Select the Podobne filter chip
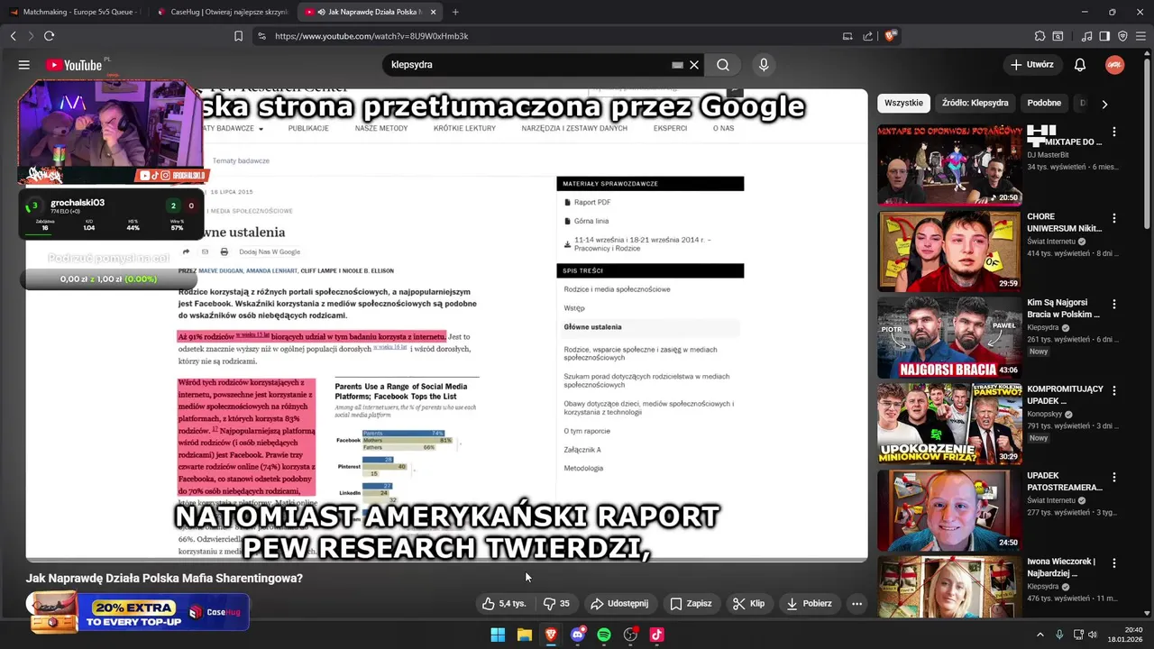1154x649 pixels. [x=1044, y=103]
